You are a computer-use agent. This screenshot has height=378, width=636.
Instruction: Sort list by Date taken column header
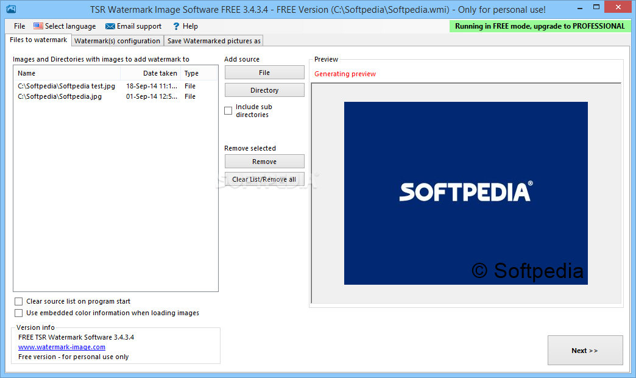coord(150,73)
